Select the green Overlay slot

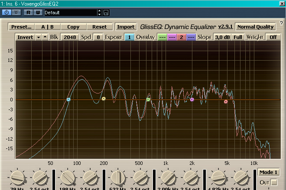pyautogui.click(x=162, y=37)
